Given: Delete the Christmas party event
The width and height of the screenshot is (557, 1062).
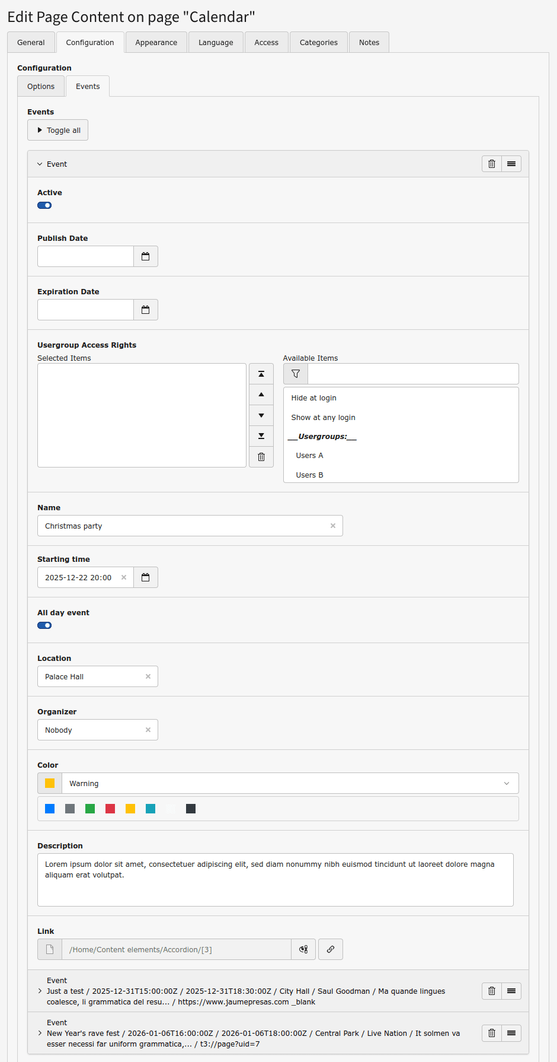Looking at the screenshot, I should point(492,164).
